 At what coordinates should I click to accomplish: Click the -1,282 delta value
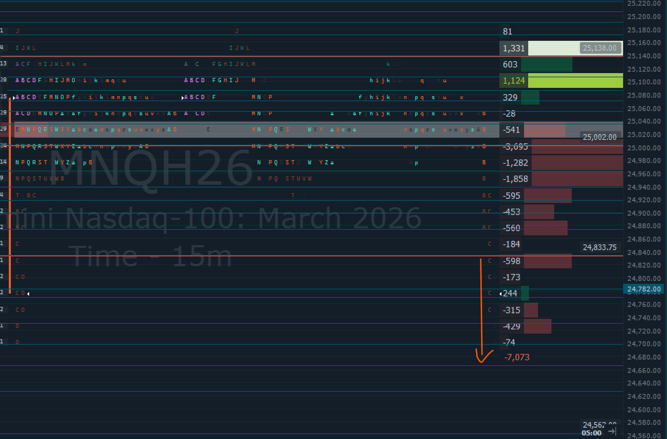pyautogui.click(x=515, y=163)
